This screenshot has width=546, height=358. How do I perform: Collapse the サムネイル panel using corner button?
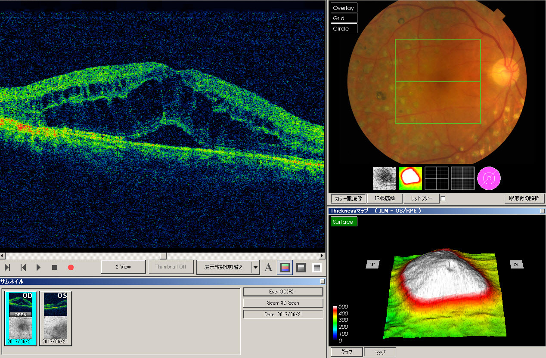coord(323,281)
